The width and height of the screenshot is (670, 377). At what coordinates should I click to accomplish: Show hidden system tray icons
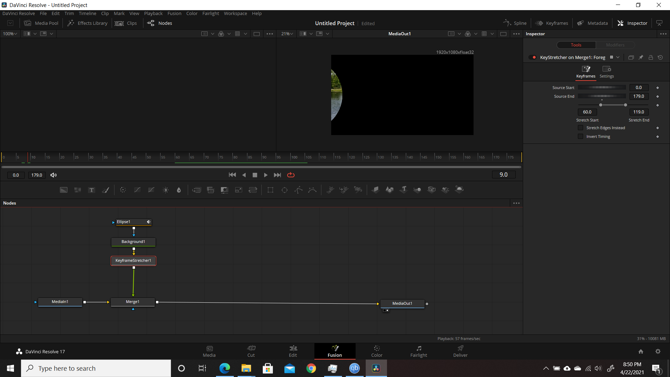[546, 368]
